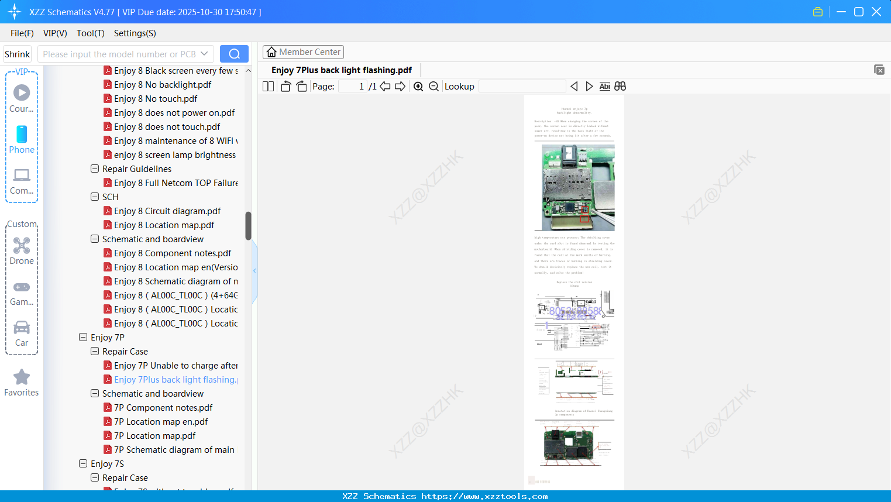
Task: Collapse Enjoy 7P Schematic and boardview folder
Action: tap(94, 393)
